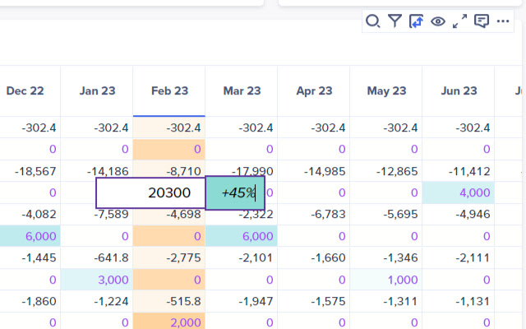This screenshot has width=526, height=329.
Task: Open the three-dots more options menu
Action: (504, 21)
